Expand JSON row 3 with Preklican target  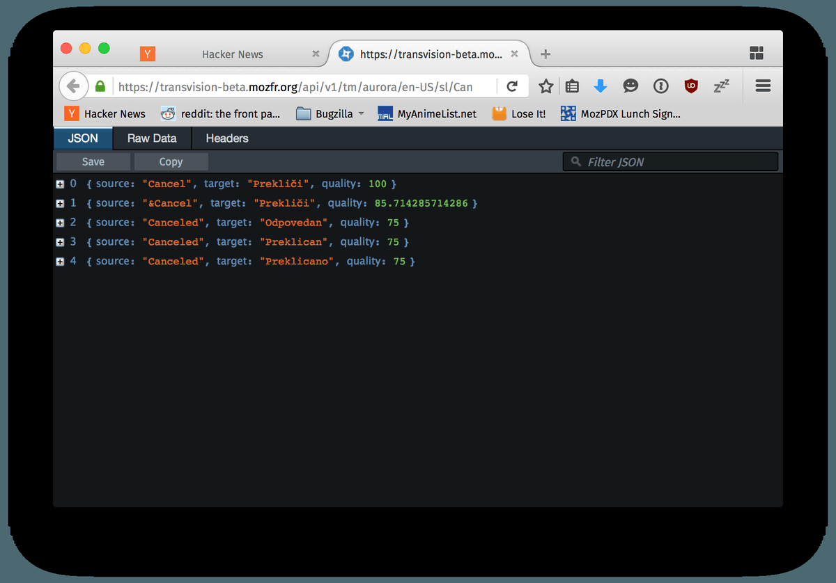coord(60,242)
